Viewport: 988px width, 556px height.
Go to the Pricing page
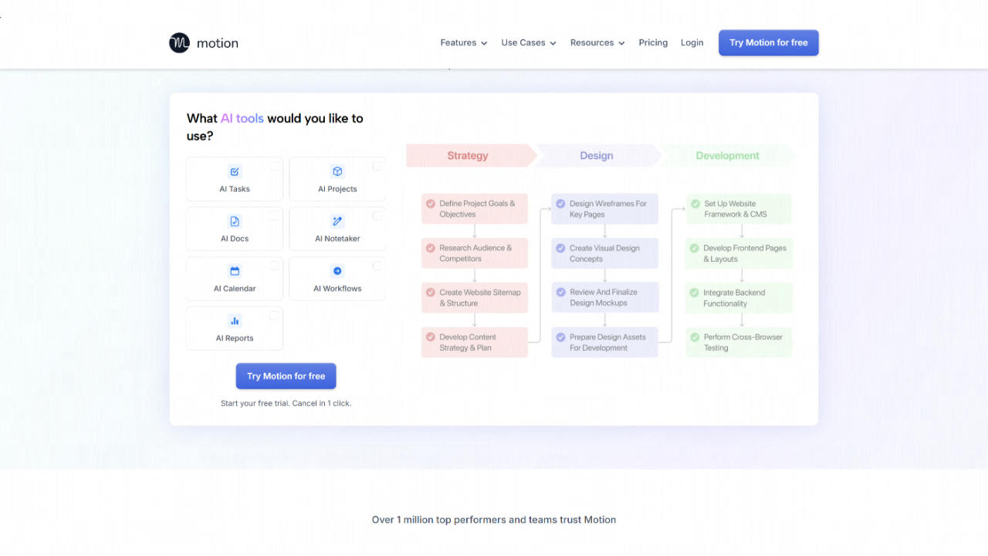[x=653, y=43]
